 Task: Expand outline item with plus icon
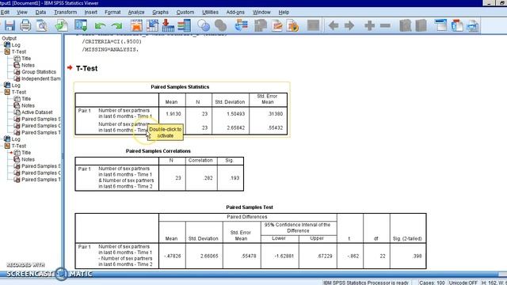(369, 25)
